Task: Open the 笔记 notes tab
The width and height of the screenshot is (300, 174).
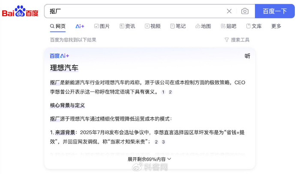Action: coord(178,26)
